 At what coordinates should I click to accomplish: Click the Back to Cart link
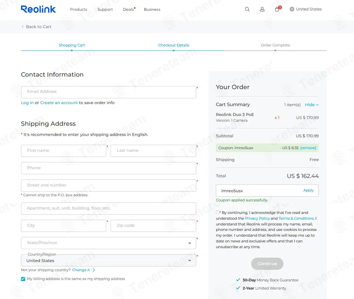(x=39, y=26)
